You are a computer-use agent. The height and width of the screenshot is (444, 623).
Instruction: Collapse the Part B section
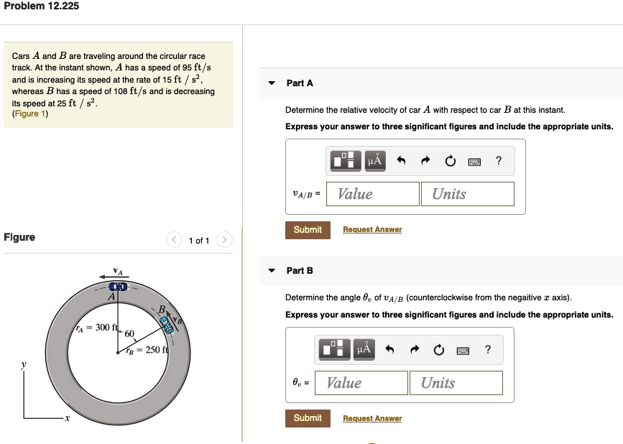click(x=271, y=271)
